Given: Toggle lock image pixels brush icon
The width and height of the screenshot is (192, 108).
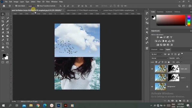Looking at the screenshot, I should [x=159, y=62].
